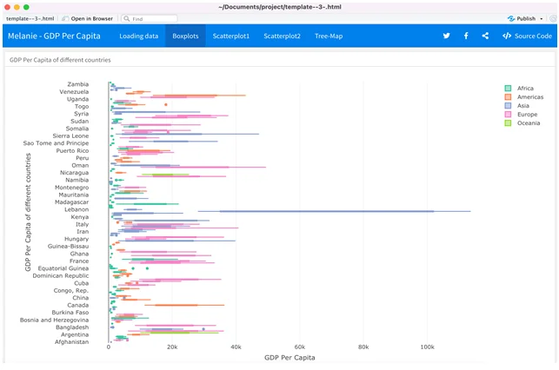Click the 'Afghanistan' axis label
The width and height of the screenshot is (559, 370).
point(71,342)
